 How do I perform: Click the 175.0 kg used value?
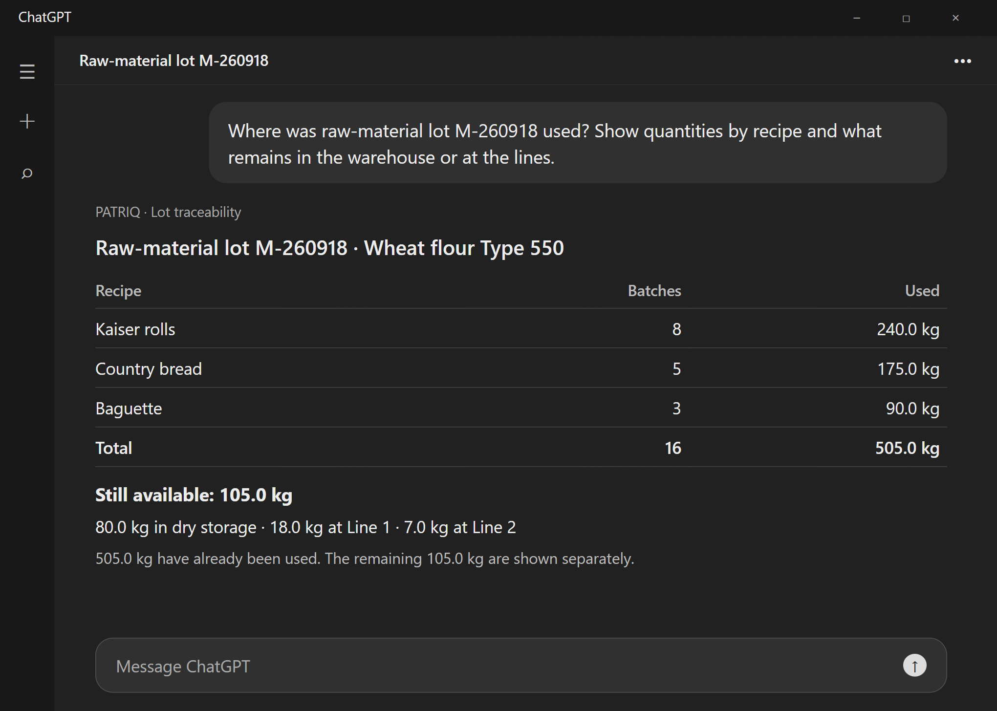908,369
